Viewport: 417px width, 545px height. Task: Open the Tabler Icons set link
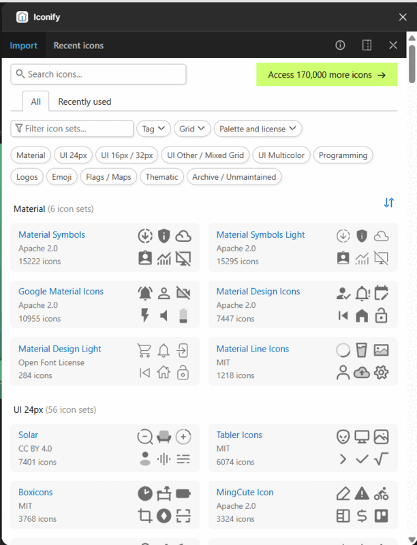[x=239, y=435]
